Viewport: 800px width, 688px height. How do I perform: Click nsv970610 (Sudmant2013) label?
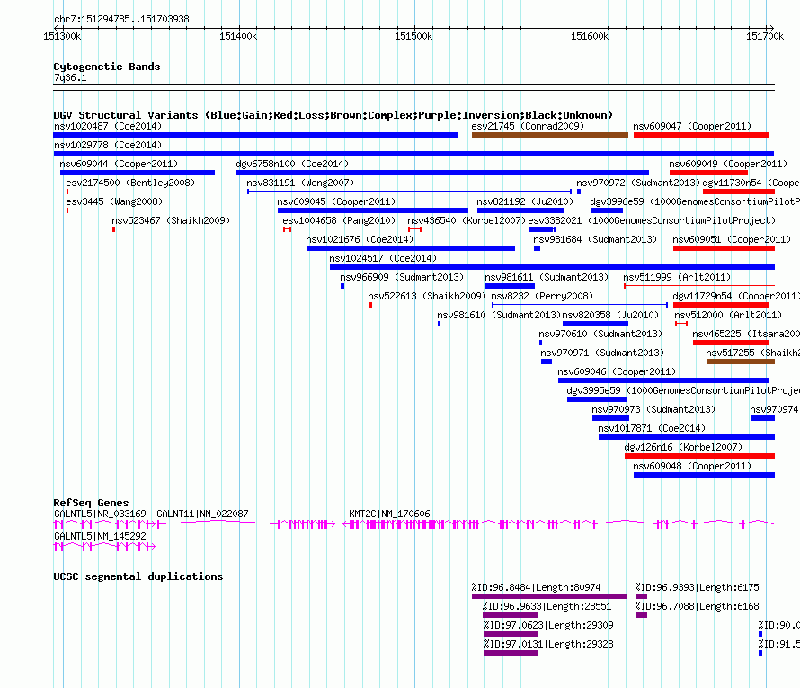(600, 334)
